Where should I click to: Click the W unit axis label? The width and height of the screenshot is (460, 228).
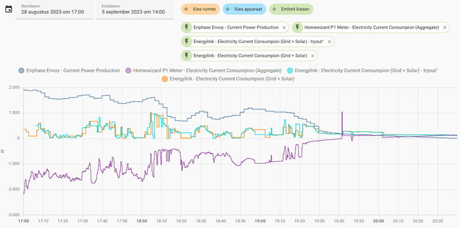point(3,152)
